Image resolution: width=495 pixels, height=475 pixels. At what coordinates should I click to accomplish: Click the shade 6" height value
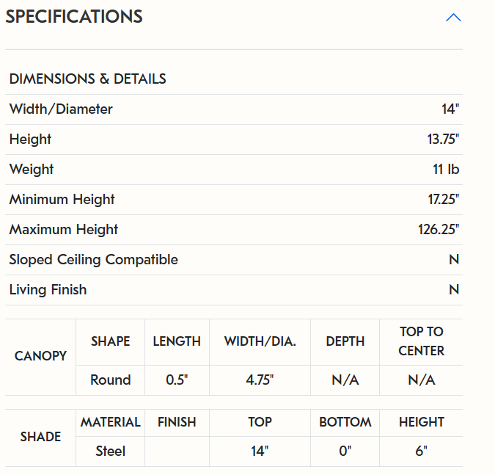point(421,452)
